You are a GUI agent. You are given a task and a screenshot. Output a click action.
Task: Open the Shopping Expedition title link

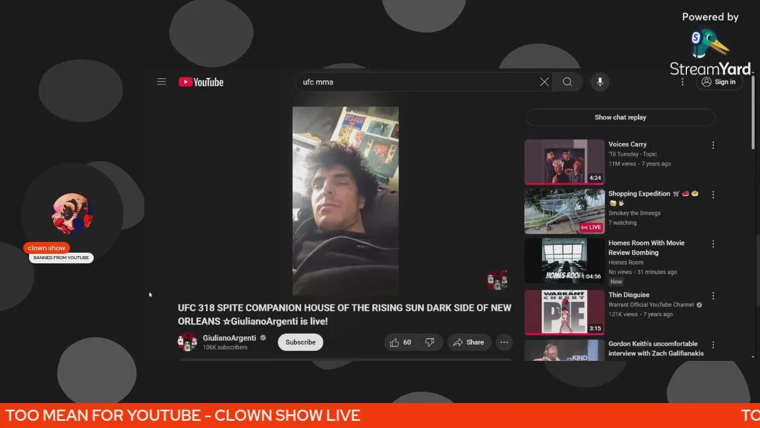tap(653, 198)
